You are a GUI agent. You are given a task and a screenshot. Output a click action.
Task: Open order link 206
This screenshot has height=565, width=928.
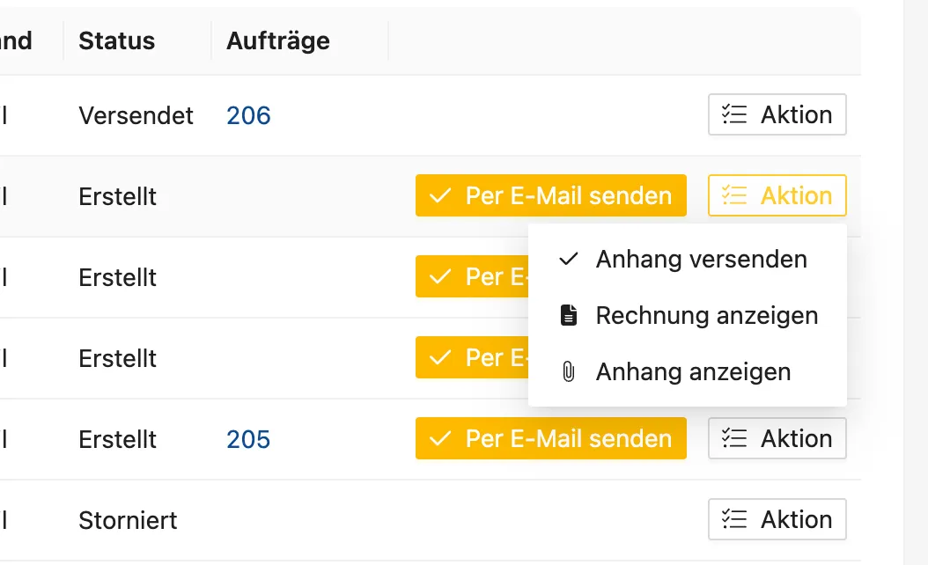[x=248, y=115]
